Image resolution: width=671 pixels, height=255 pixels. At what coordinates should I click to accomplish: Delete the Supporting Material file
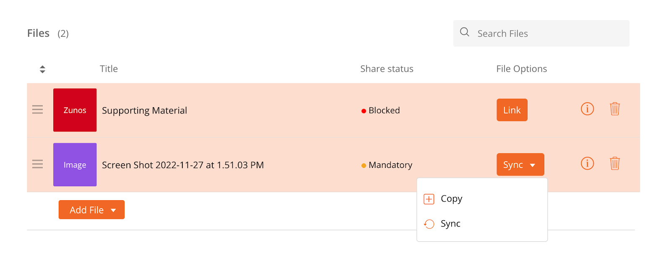tap(615, 109)
